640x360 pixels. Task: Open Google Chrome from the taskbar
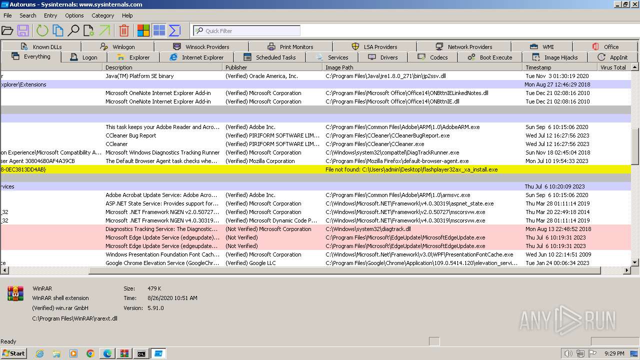(90, 353)
